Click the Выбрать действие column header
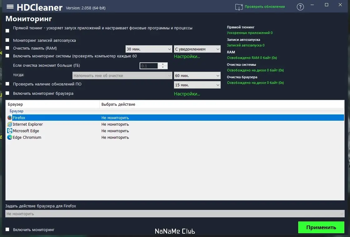 point(222,104)
